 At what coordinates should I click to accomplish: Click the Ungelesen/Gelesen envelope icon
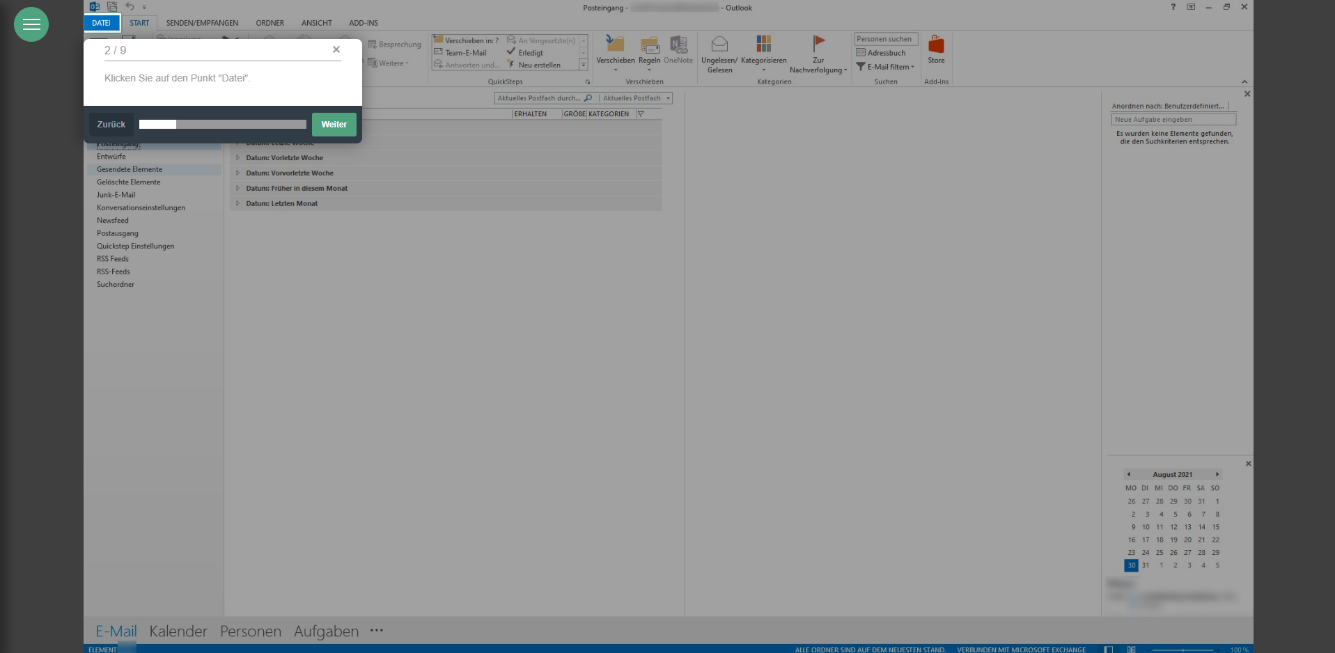(x=719, y=45)
